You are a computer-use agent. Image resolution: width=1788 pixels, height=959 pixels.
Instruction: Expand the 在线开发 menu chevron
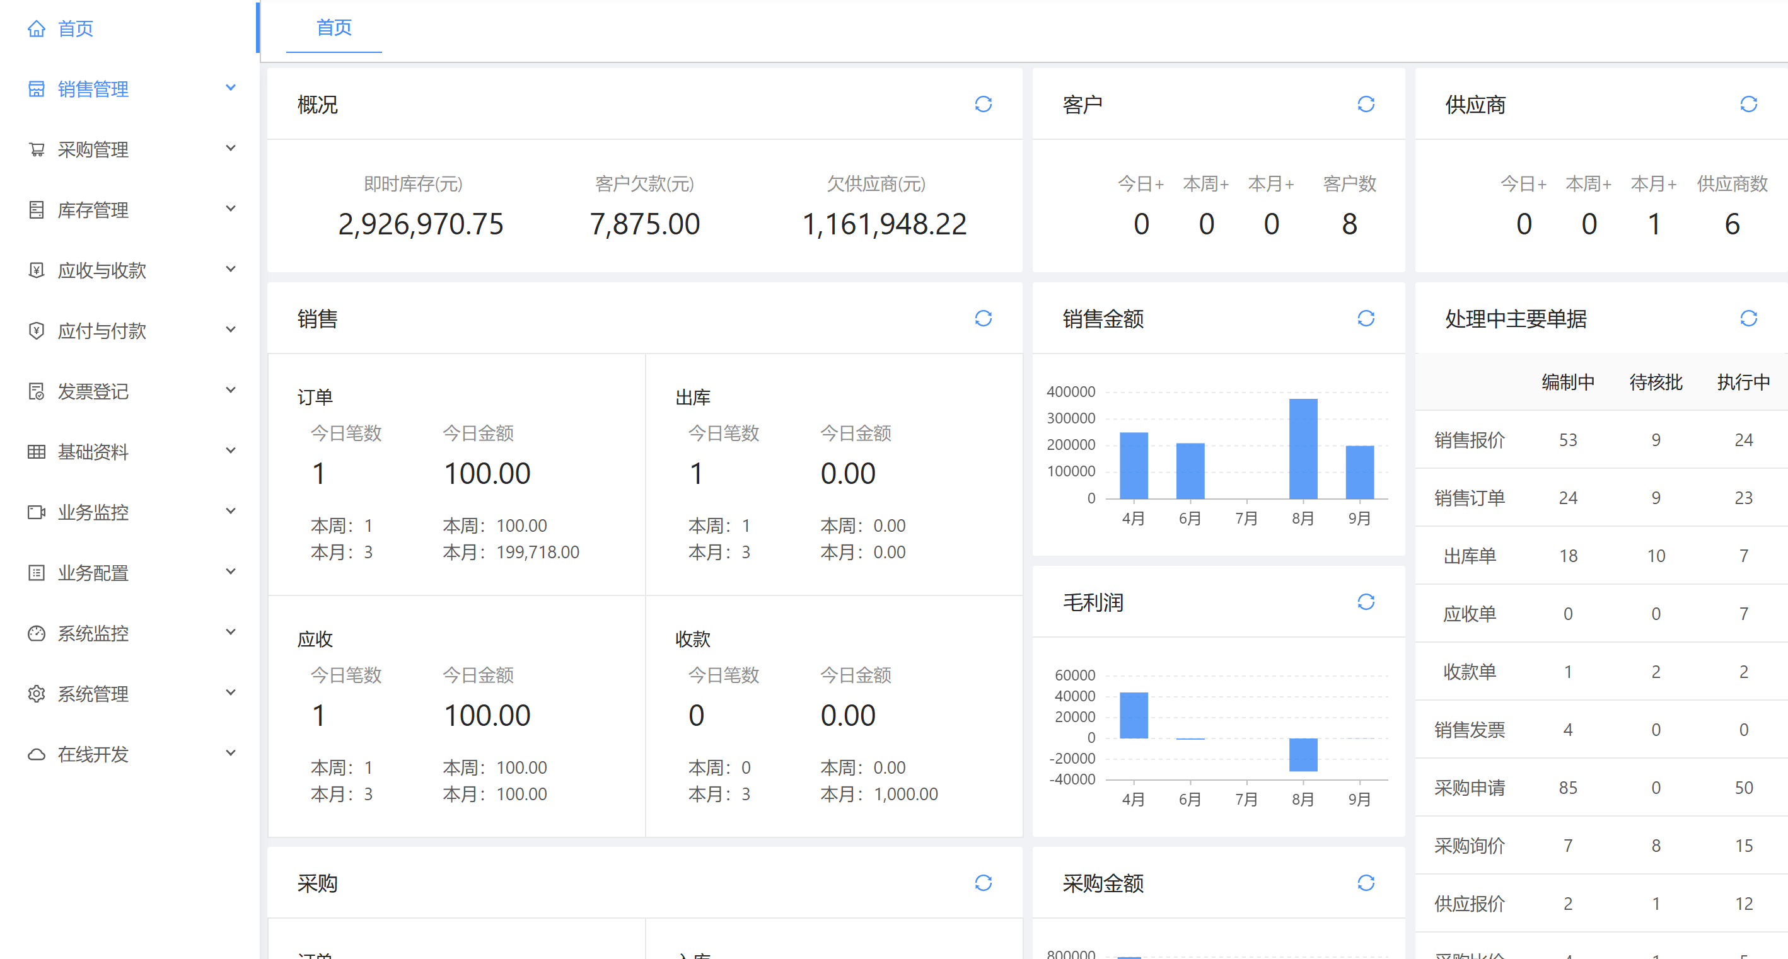tap(231, 754)
